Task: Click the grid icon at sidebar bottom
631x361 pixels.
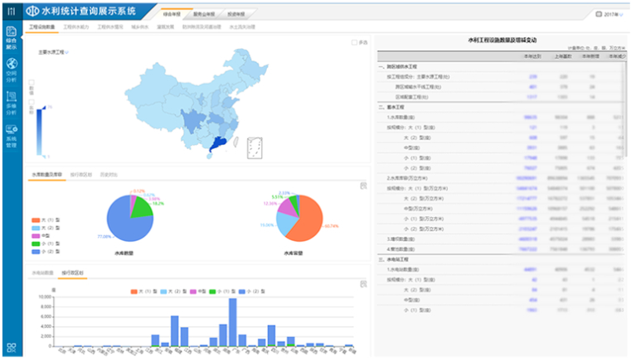Action: click(12, 349)
